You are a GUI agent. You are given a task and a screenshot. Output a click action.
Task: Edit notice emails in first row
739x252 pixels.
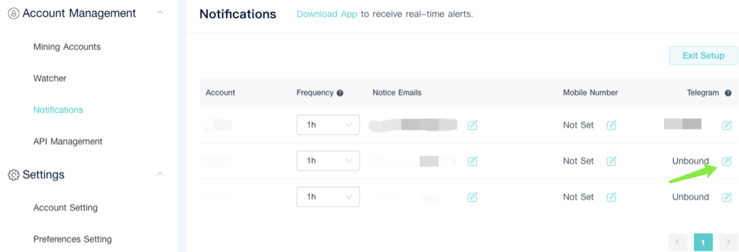point(472,125)
